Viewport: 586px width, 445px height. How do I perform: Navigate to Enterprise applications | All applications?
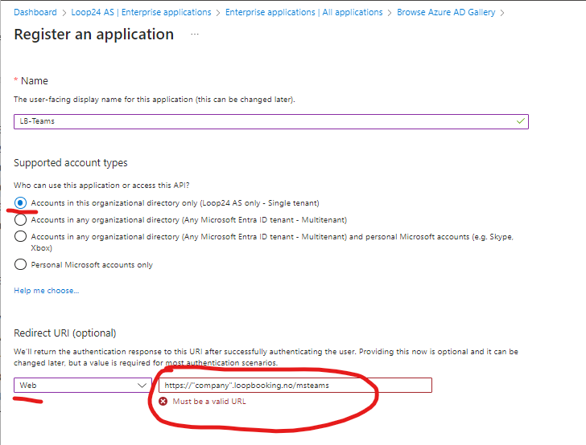pos(303,12)
